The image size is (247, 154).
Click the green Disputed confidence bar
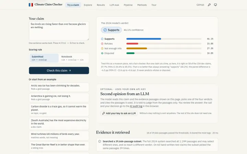(x=130, y=53)
